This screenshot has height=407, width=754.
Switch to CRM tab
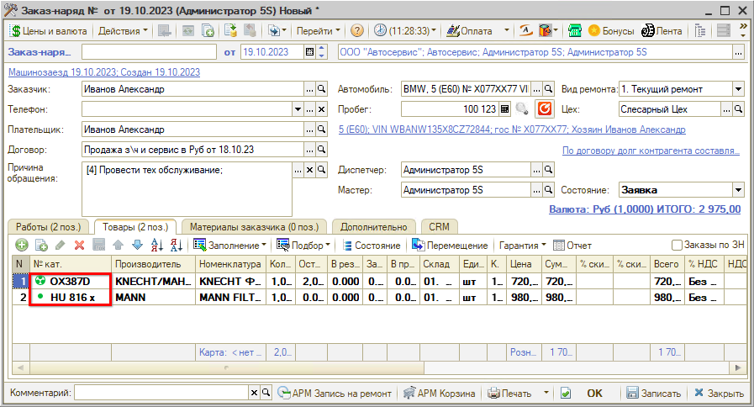[439, 227]
